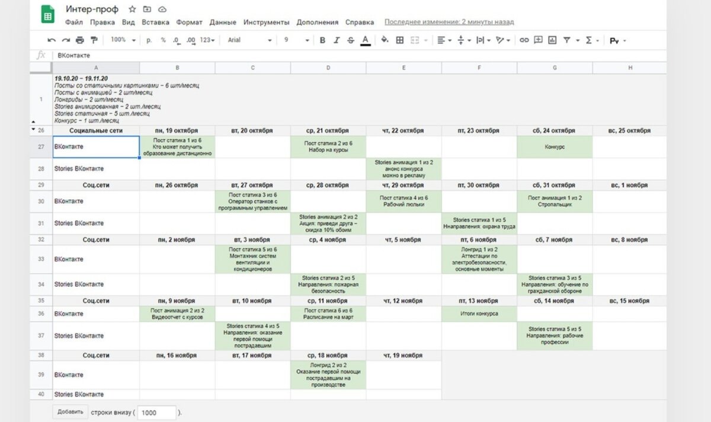Select cell 'Пост анимация 1 из 2 Стропальщик'
The image size is (711, 422).
coord(555,201)
